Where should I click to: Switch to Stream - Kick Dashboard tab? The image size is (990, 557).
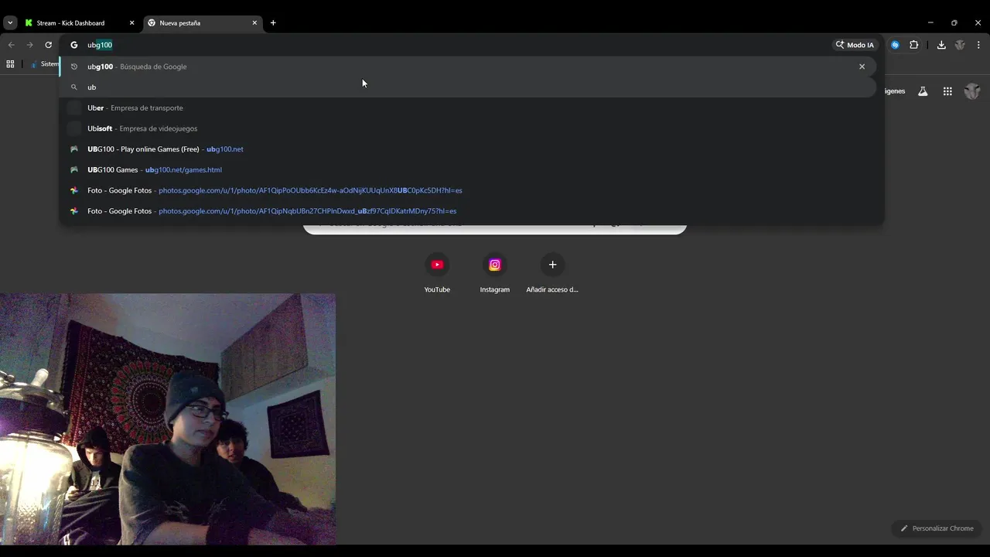(x=79, y=23)
